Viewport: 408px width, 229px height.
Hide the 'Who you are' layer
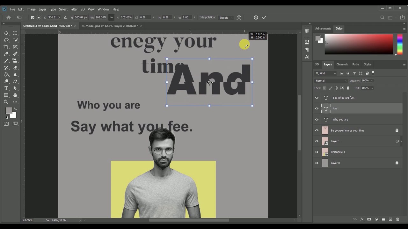[x=317, y=120]
